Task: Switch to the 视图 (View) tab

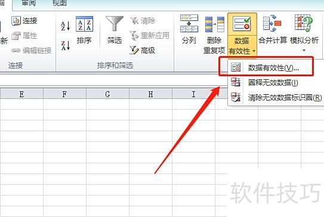Action: (x=60, y=3)
